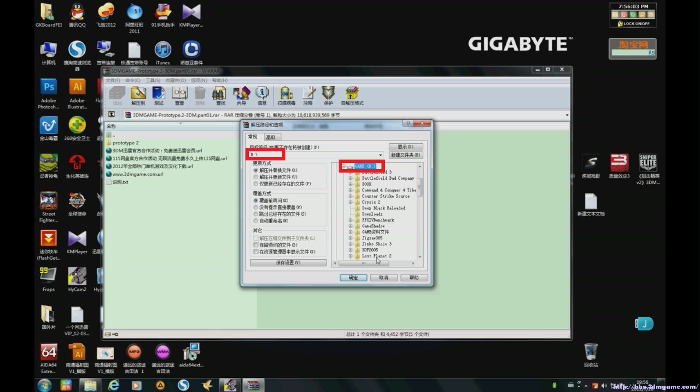The height and width of the screenshot is (392, 700).
Task: Click the 取消 button
Action: 384,278
